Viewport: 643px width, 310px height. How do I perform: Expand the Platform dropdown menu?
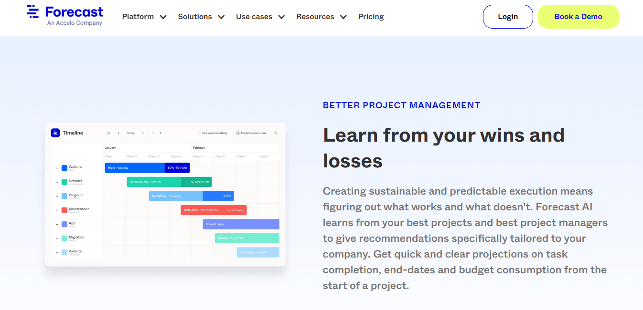144,17
